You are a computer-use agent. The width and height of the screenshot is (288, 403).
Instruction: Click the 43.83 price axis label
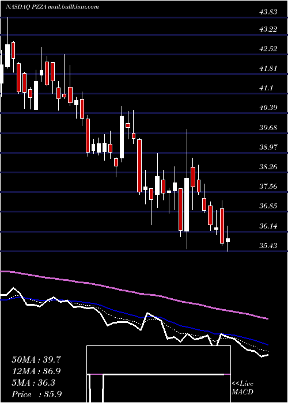(268, 12)
